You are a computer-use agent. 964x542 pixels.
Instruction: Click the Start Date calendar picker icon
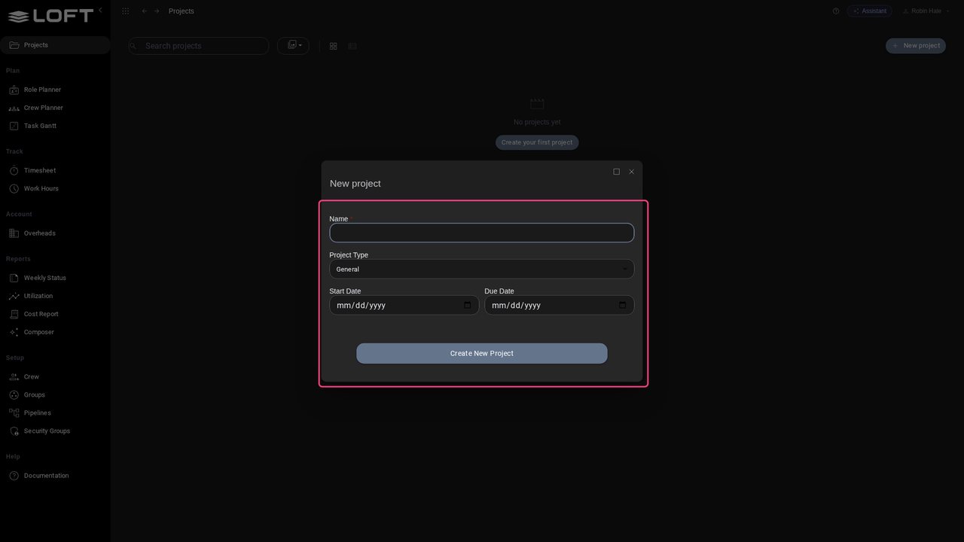click(467, 306)
